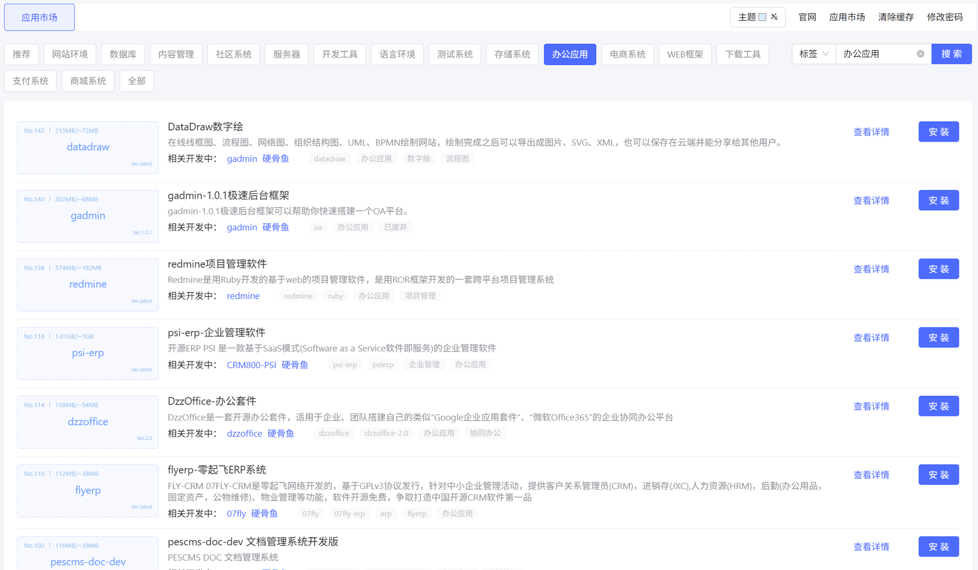View details for gadmin-1.0.1极速后台框架
The image size is (978, 570).
pyautogui.click(x=871, y=200)
